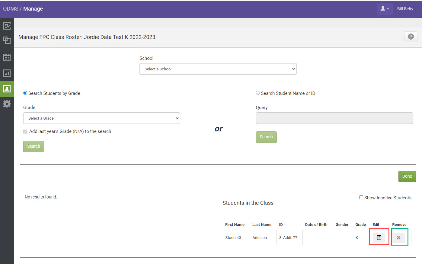The width and height of the screenshot is (422, 264).
Task: View reports via the bar chart sidebar icon
Action: [x=7, y=73]
